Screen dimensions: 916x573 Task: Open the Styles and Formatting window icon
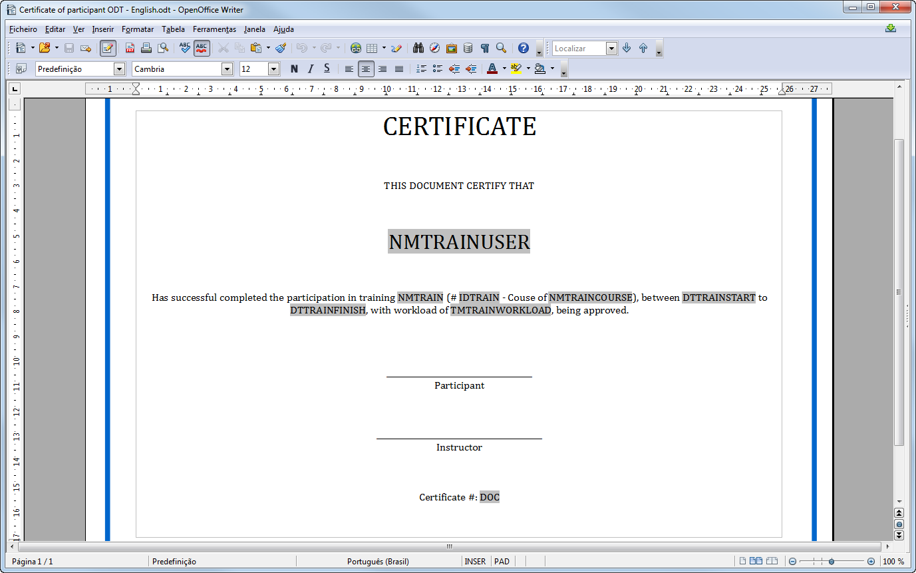pyautogui.click(x=21, y=69)
